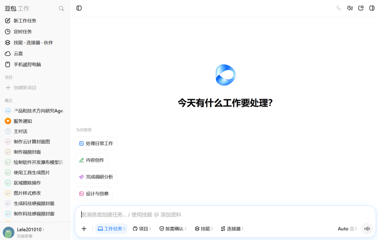Open the 连接器 dropdown in input bar
The image size is (378, 240).
[232, 229]
